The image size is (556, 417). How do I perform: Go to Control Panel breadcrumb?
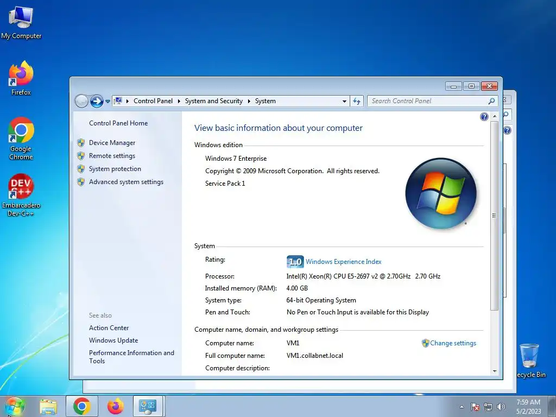coord(153,101)
